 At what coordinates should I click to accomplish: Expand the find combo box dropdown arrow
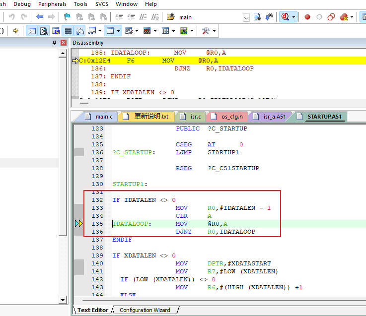[246, 17]
